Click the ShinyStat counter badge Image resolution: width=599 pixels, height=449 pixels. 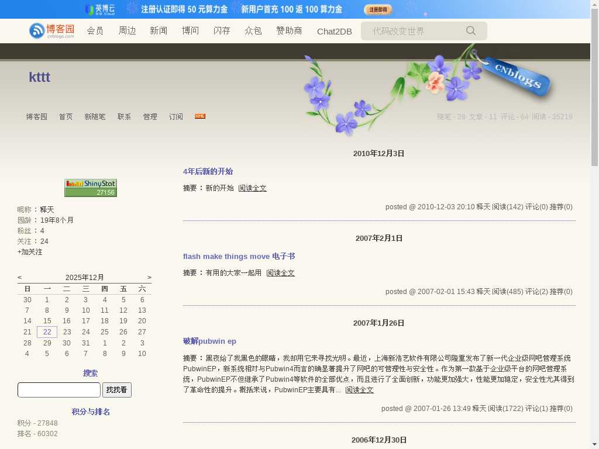click(91, 188)
